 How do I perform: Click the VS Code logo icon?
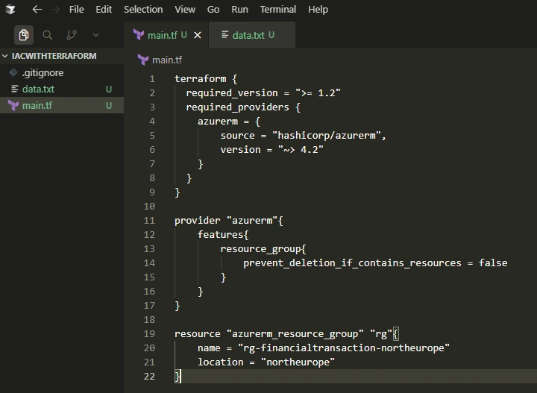pyautogui.click(x=10, y=10)
